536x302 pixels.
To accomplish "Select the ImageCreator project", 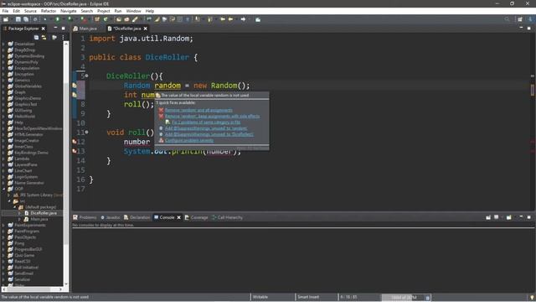I will pyautogui.click(x=27, y=140).
